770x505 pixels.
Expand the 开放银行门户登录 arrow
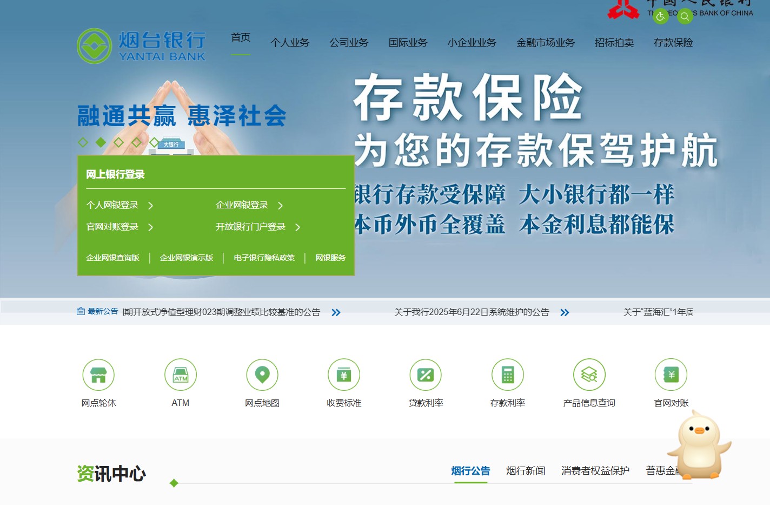(x=298, y=227)
